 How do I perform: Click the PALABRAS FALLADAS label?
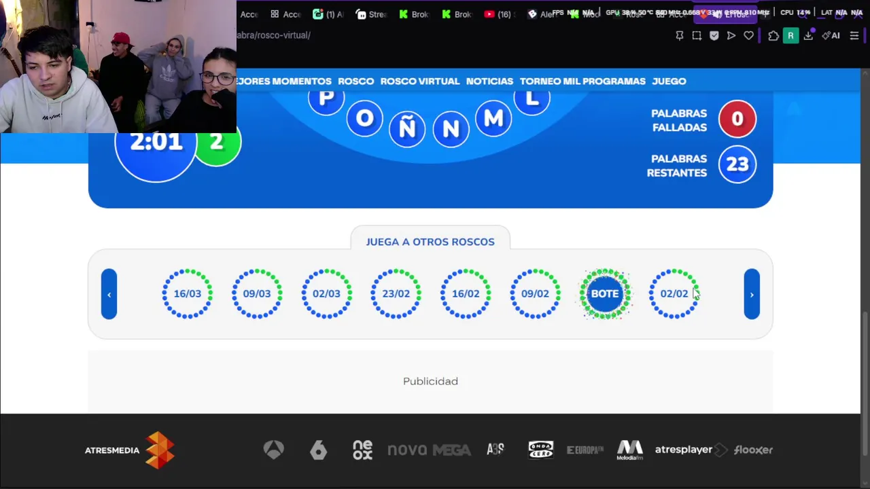[679, 120]
